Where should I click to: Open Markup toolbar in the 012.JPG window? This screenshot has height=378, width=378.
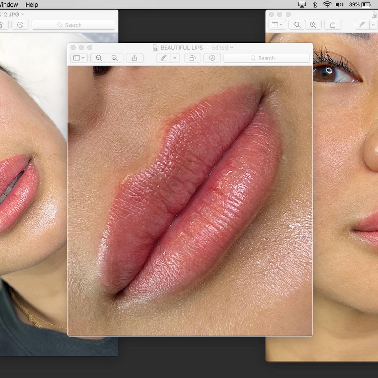tap(20, 25)
